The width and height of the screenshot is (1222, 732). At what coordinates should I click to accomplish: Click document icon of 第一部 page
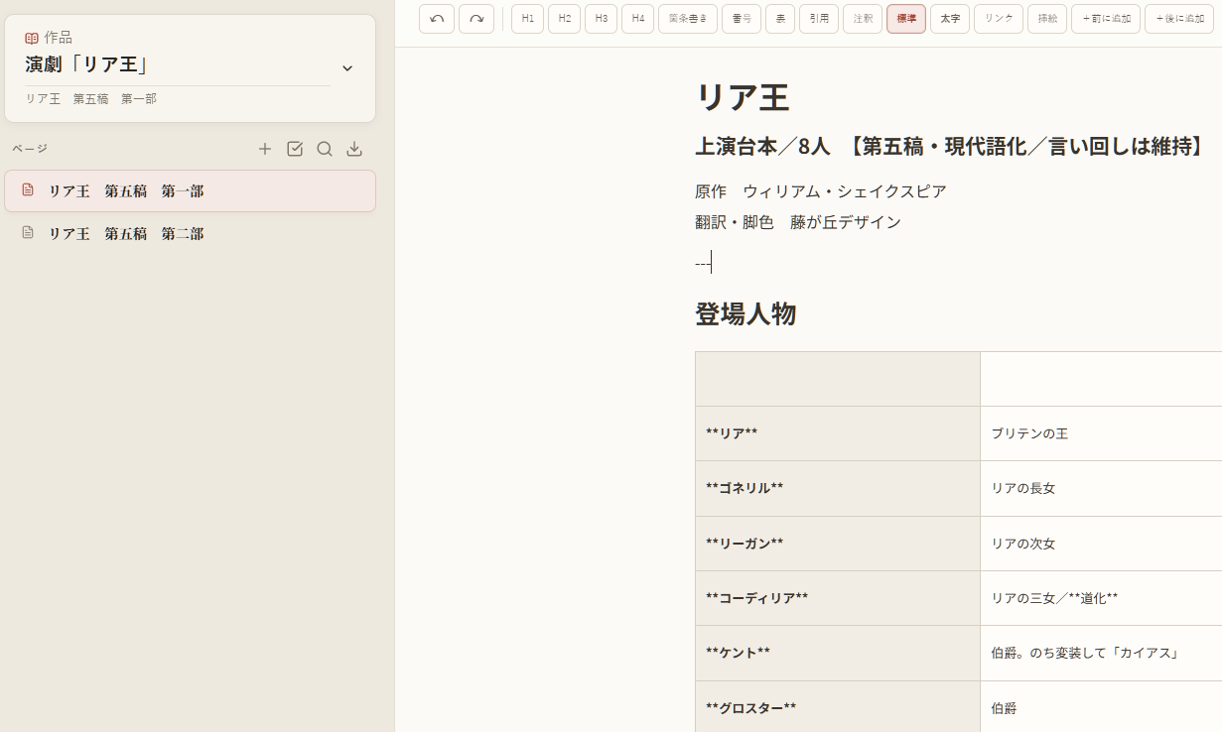pyautogui.click(x=28, y=190)
